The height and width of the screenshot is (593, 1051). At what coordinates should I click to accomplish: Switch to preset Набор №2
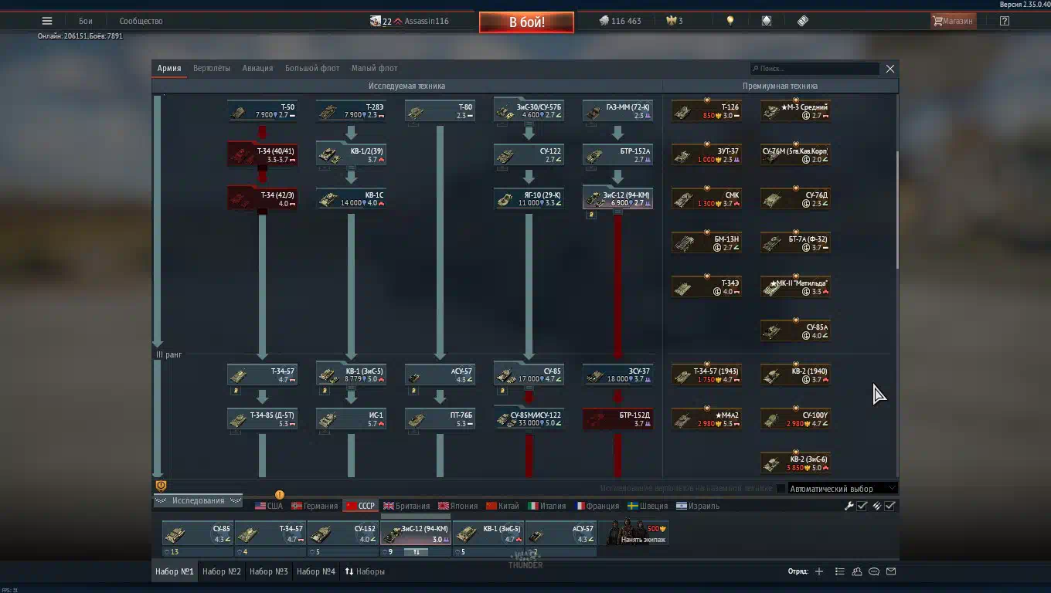point(222,571)
